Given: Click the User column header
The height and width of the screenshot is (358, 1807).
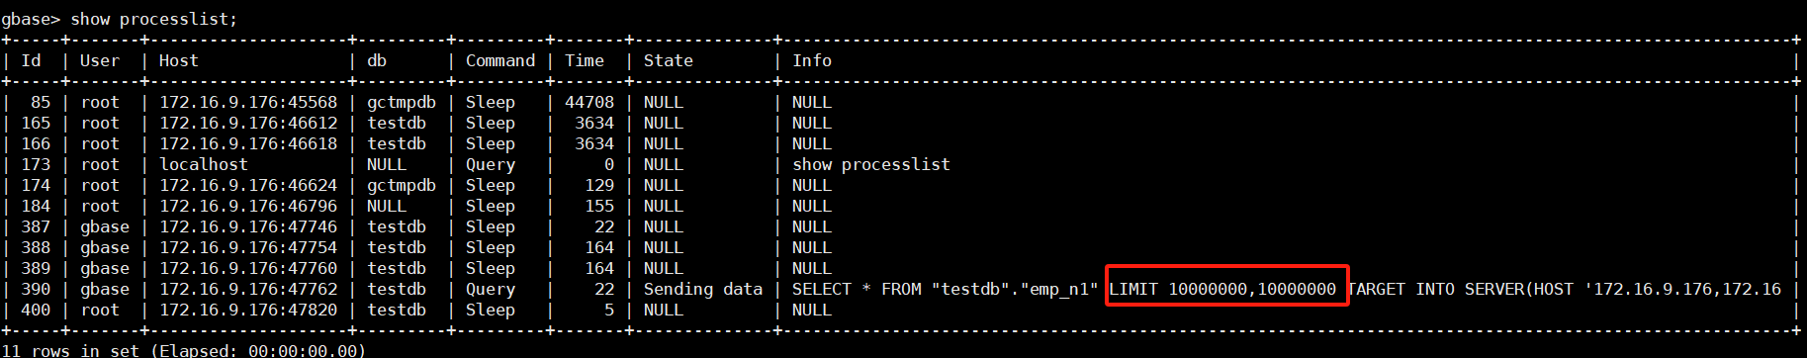Looking at the screenshot, I should [x=100, y=60].
